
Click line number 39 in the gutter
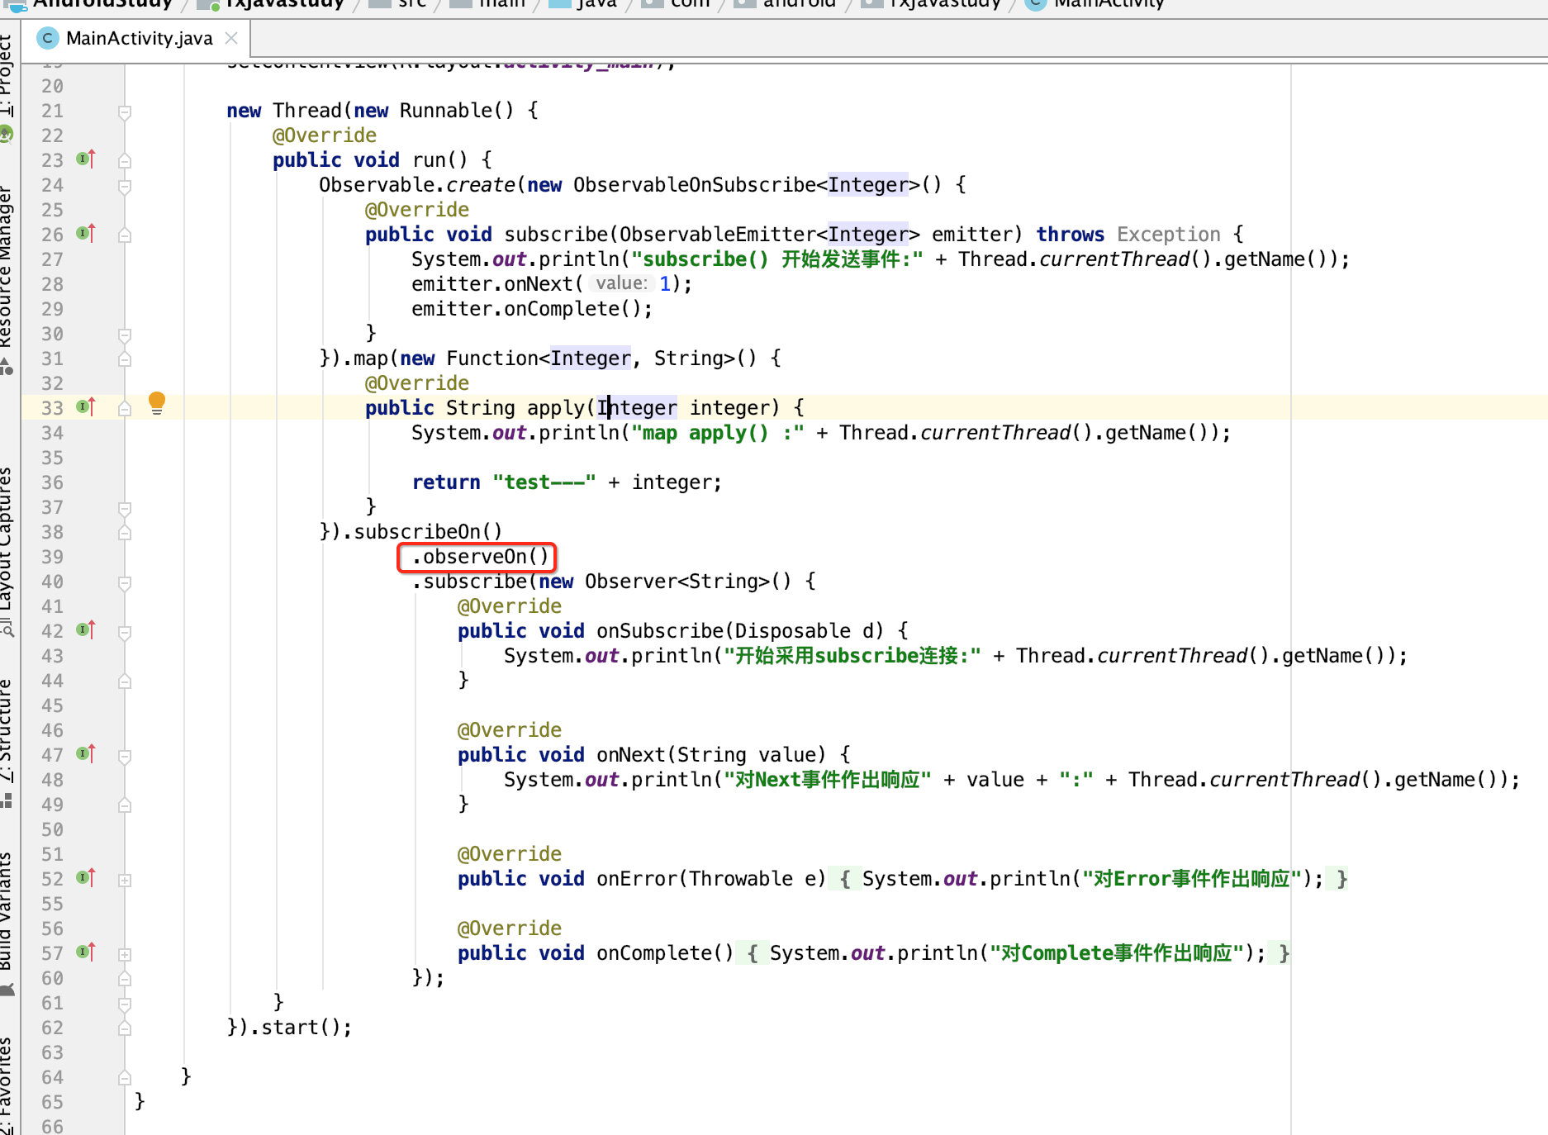point(52,557)
